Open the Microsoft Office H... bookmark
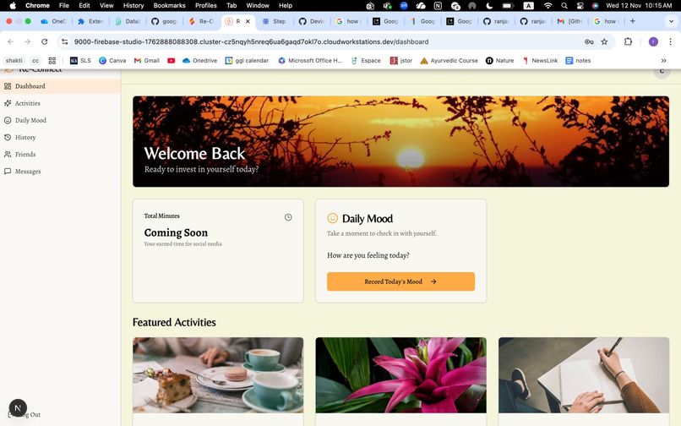 click(x=310, y=60)
